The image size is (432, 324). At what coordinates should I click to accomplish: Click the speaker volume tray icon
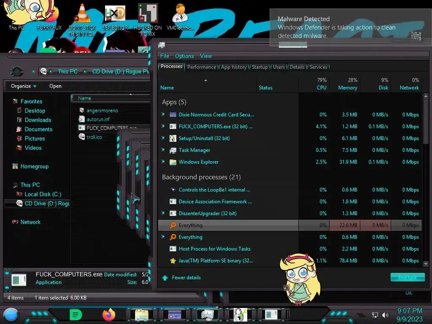tap(385, 315)
